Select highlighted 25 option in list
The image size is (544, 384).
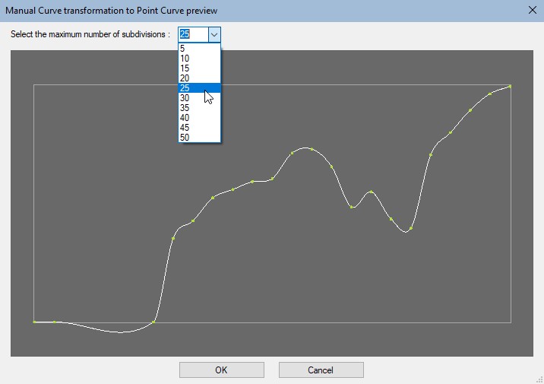pos(199,87)
